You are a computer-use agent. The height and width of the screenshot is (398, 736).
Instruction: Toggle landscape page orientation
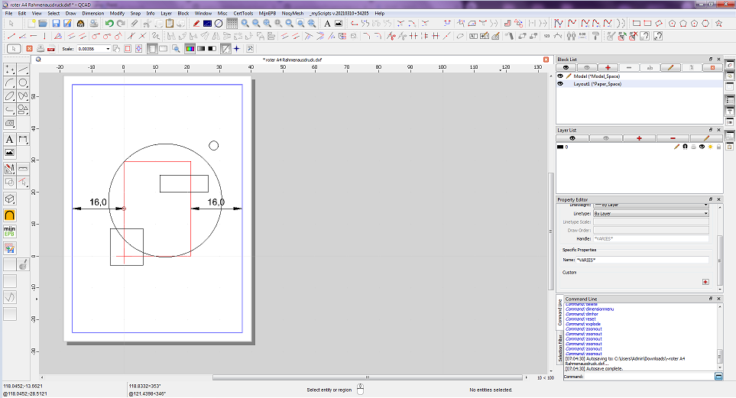[x=164, y=48]
